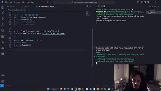Go back with the navigation arrow

48,2
